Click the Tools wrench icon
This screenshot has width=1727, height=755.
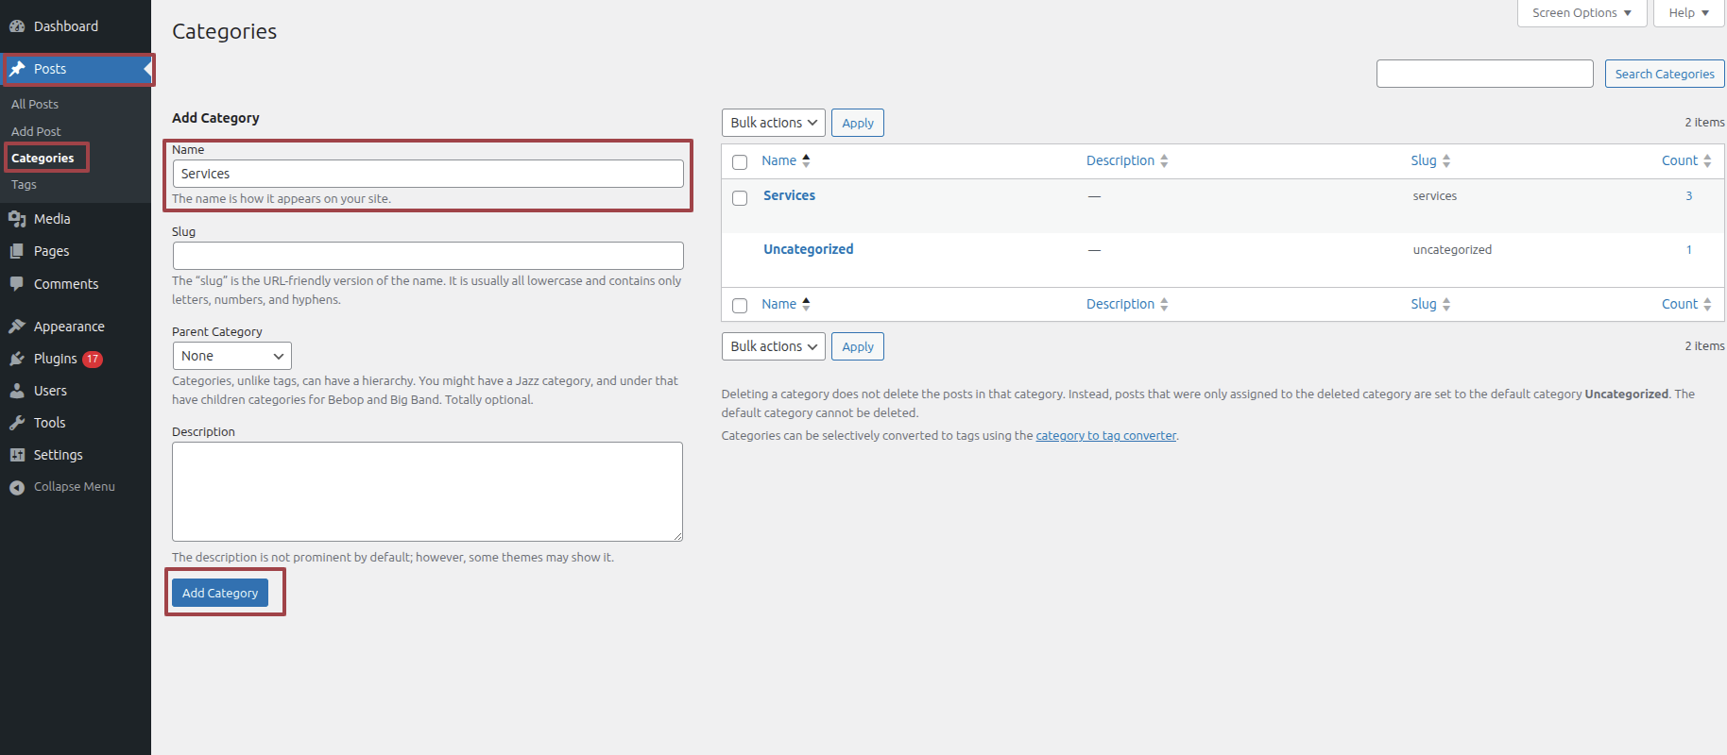coord(17,423)
